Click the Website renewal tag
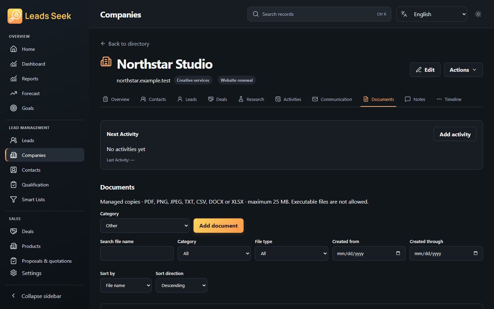Viewport: 494px width, 309px height. point(237,80)
